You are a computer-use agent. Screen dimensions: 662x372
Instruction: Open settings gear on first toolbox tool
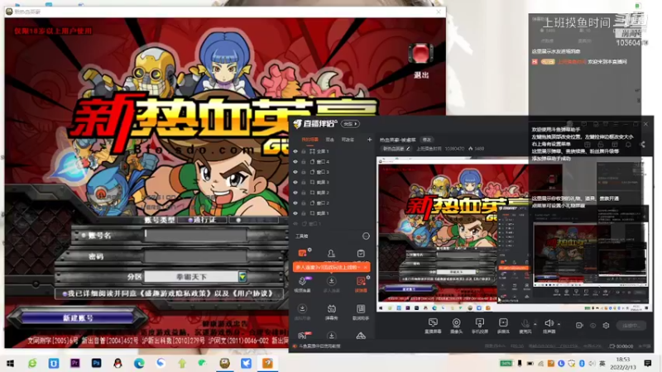pos(309,250)
